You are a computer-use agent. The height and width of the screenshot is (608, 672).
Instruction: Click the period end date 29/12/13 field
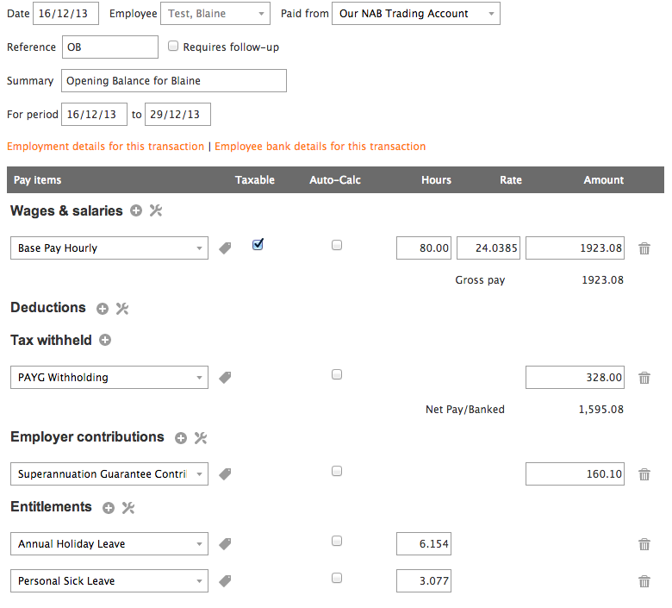click(177, 115)
